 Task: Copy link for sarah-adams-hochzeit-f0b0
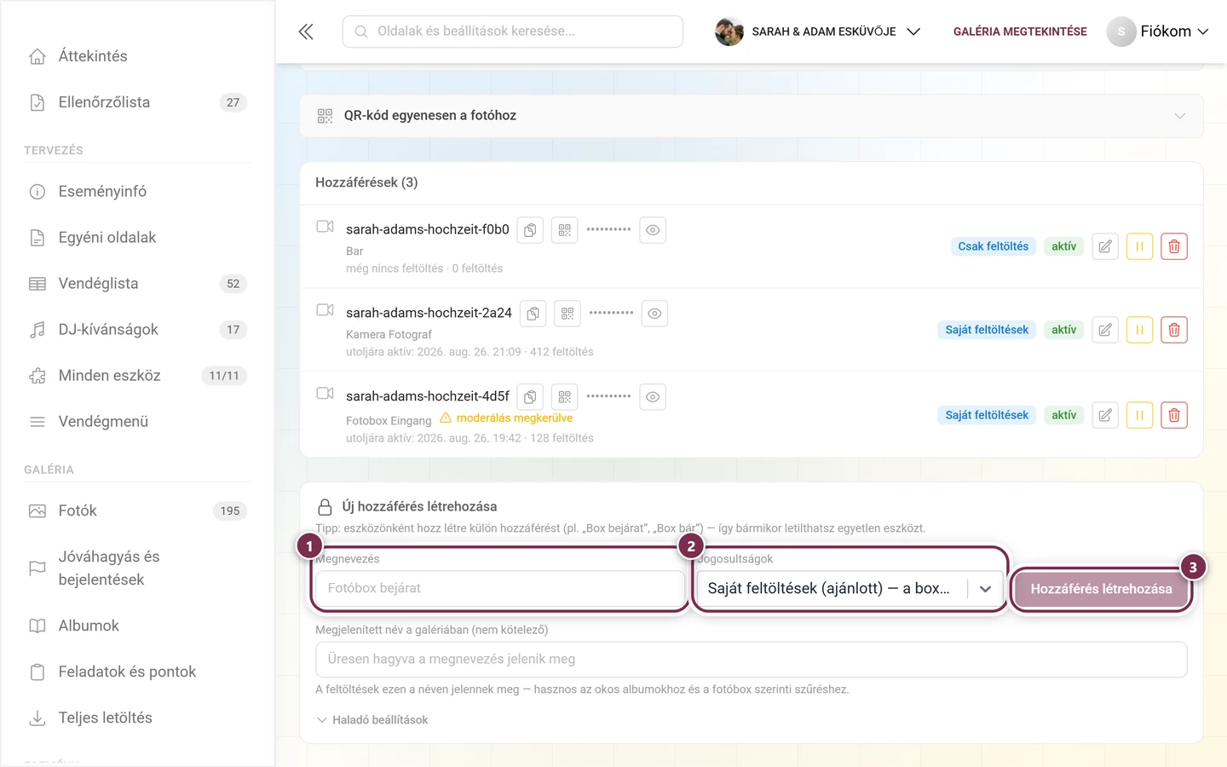530,230
